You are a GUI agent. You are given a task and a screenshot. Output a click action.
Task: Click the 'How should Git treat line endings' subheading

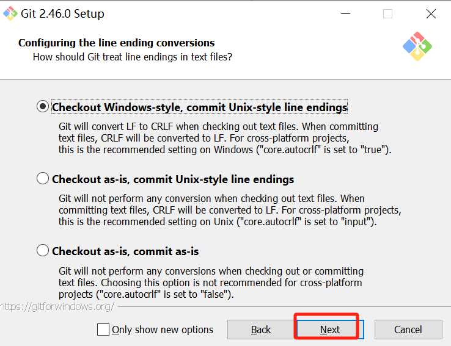pyautogui.click(x=133, y=57)
